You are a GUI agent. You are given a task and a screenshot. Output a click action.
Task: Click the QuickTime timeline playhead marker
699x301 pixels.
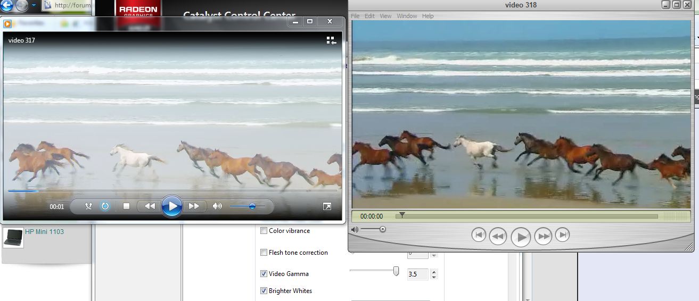(402, 214)
